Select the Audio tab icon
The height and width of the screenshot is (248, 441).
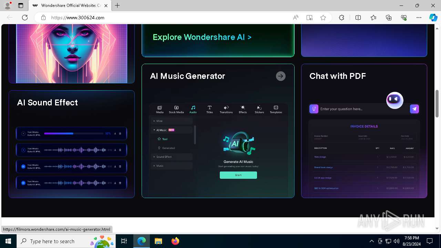[193, 108]
